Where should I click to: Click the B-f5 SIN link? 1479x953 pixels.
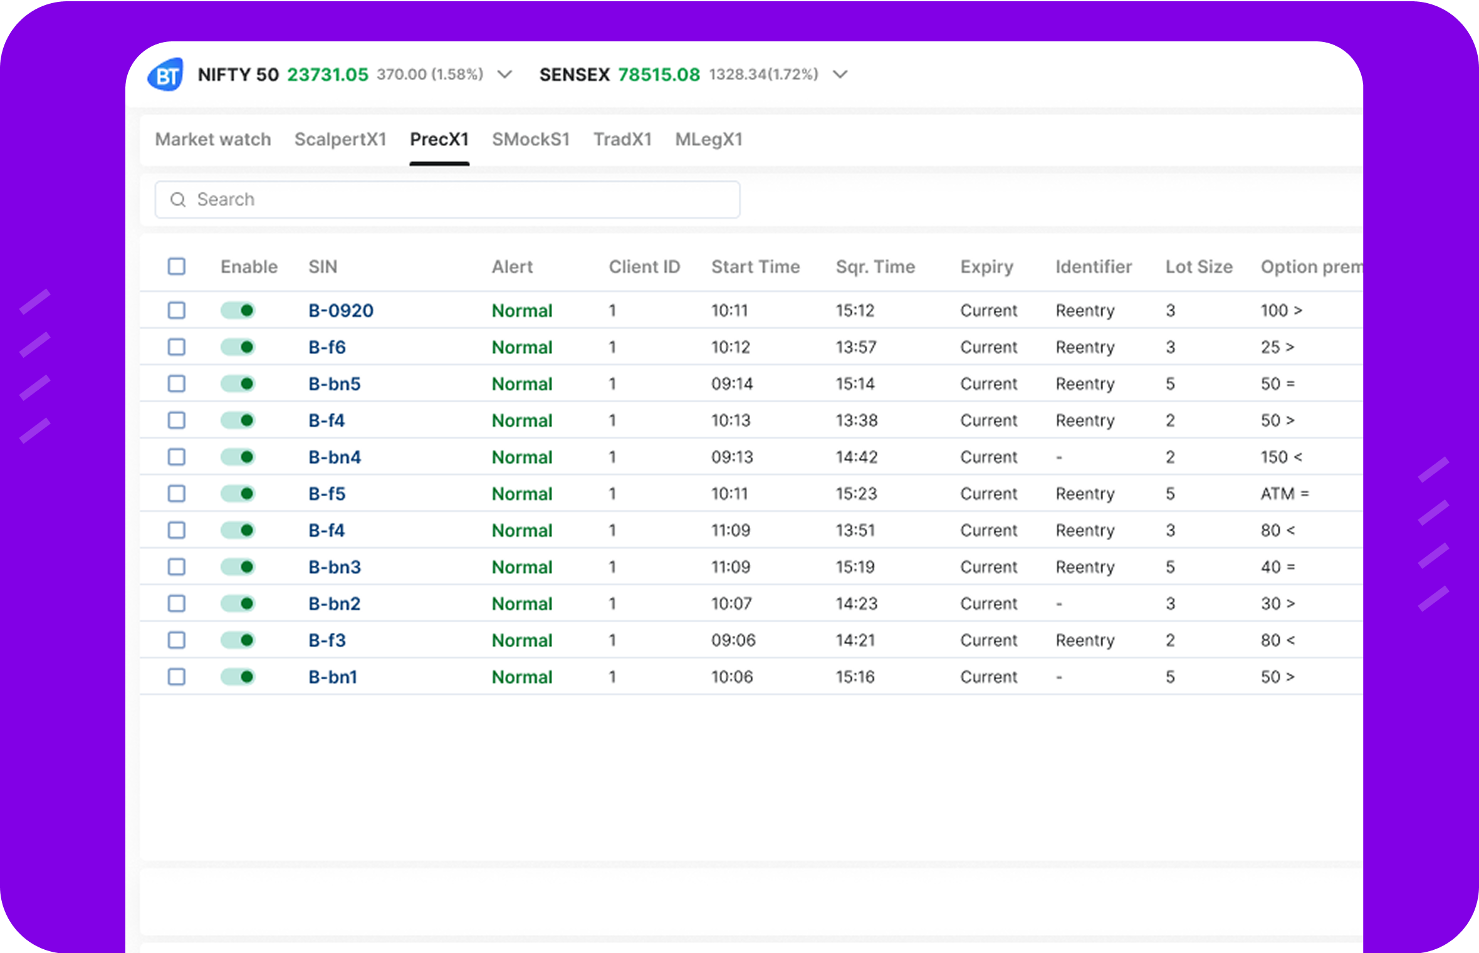click(x=327, y=494)
